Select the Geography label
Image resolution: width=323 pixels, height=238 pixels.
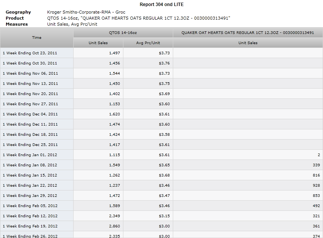click(18, 12)
